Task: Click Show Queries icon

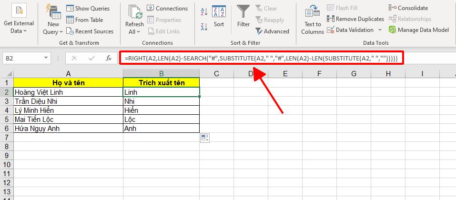Action: pos(70,8)
